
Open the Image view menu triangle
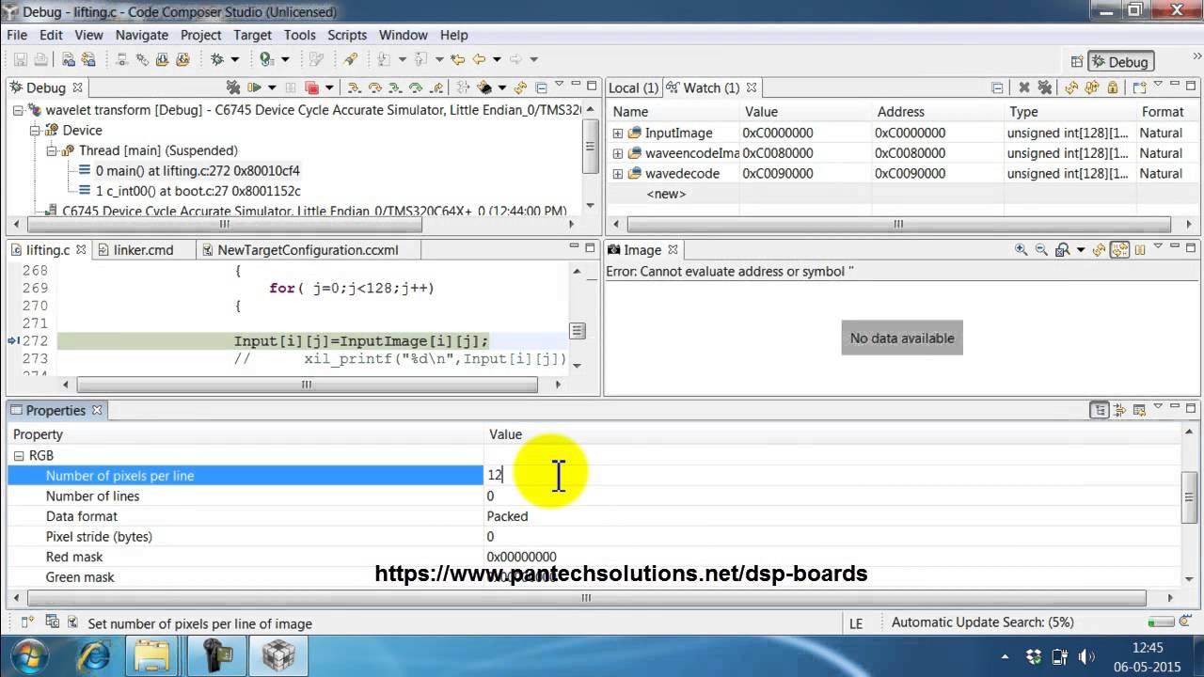point(1158,246)
